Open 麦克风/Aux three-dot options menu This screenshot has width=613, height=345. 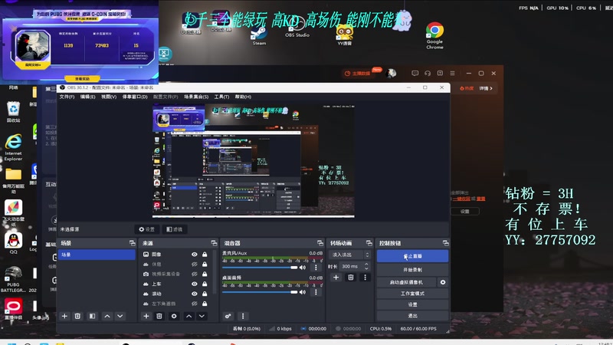pos(316,268)
